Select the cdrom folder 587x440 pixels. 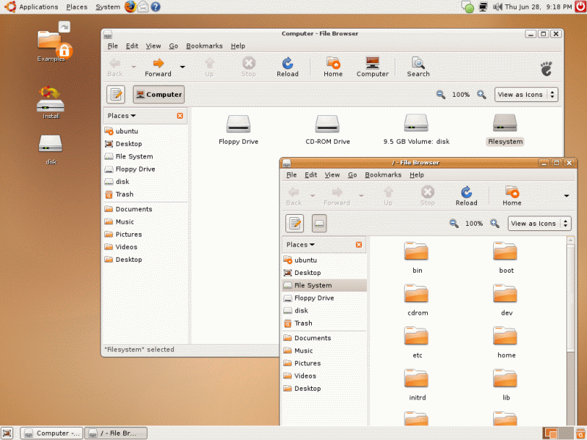tap(417, 300)
